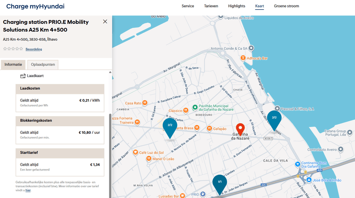Click the € 0,21 / kWh price
Viewport: 355px width, 198px height.
90,101
